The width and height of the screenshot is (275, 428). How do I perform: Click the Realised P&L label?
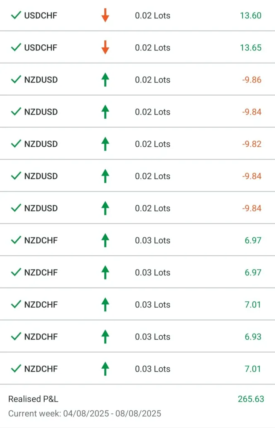coord(33,399)
